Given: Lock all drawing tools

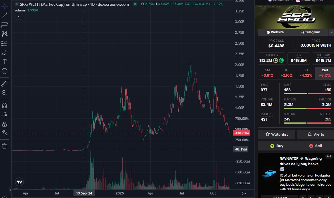Looking at the screenshot, I should pos(5,124).
